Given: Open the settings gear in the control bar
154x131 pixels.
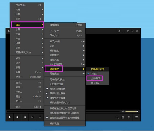Looking at the screenshot, I should (x=129, y=117).
